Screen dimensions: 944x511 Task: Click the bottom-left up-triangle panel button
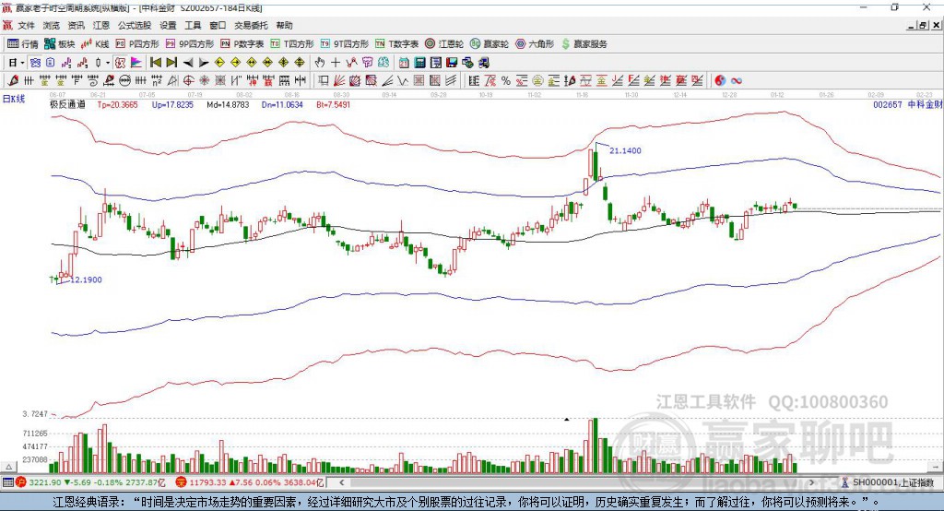tap(8, 467)
